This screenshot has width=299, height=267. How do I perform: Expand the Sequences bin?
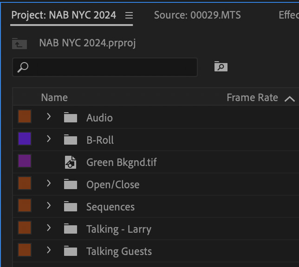49,205
